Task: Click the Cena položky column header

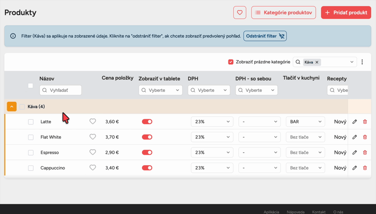Action: (x=117, y=78)
